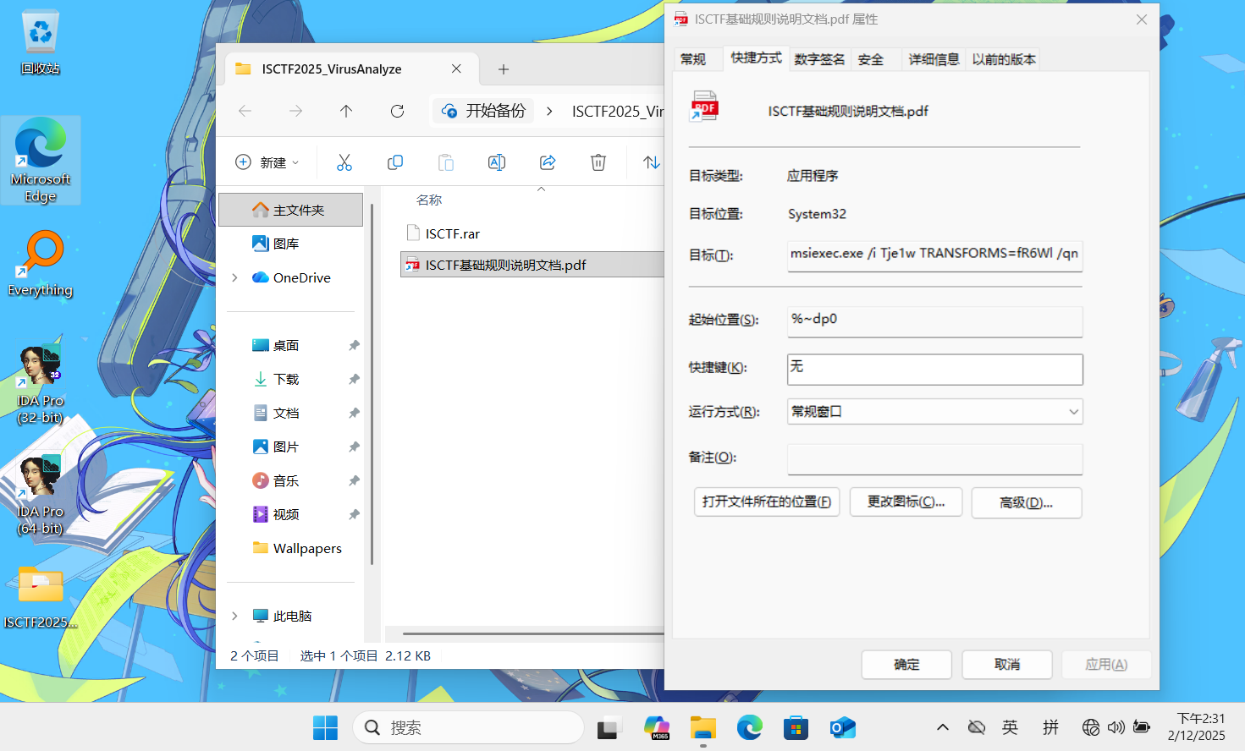Click the taskbar search box
The width and height of the screenshot is (1245, 751).
tap(468, 727)
